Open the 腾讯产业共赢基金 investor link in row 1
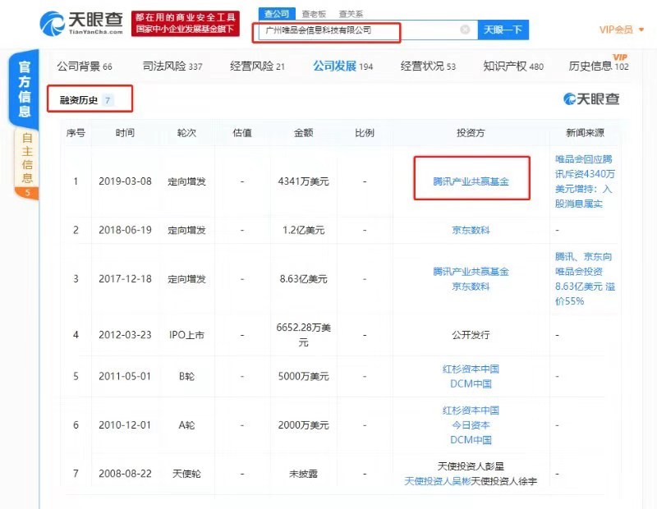The image size is (657, 509). 471,181
